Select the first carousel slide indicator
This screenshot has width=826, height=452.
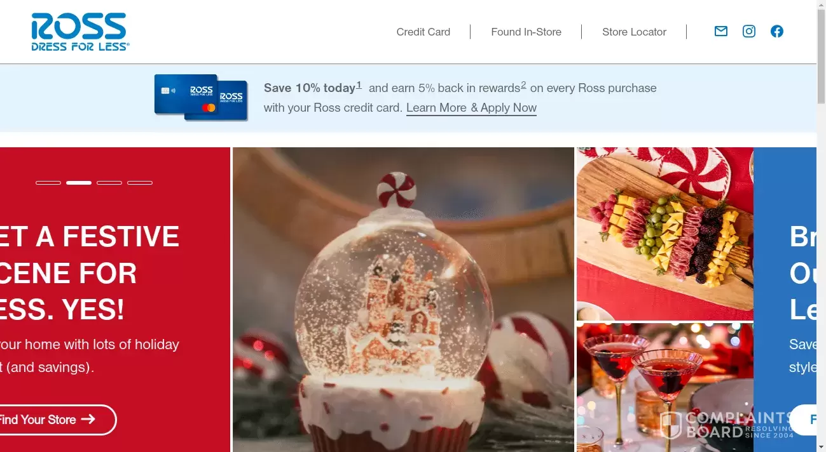(48, 183)
